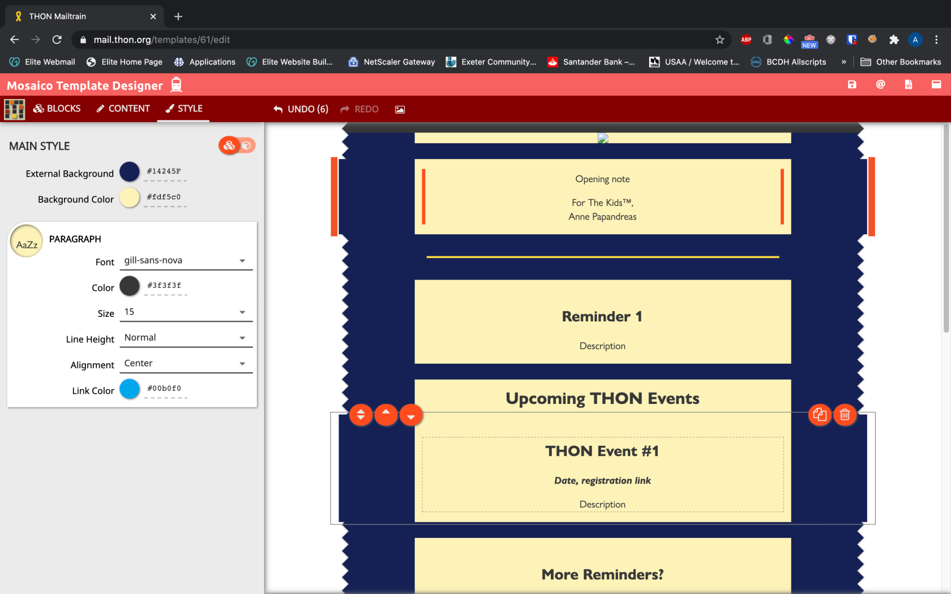Open the Alignment dropdown
Image resolution: width=951 pixels, height=594 pixels.
click(186, 364)
